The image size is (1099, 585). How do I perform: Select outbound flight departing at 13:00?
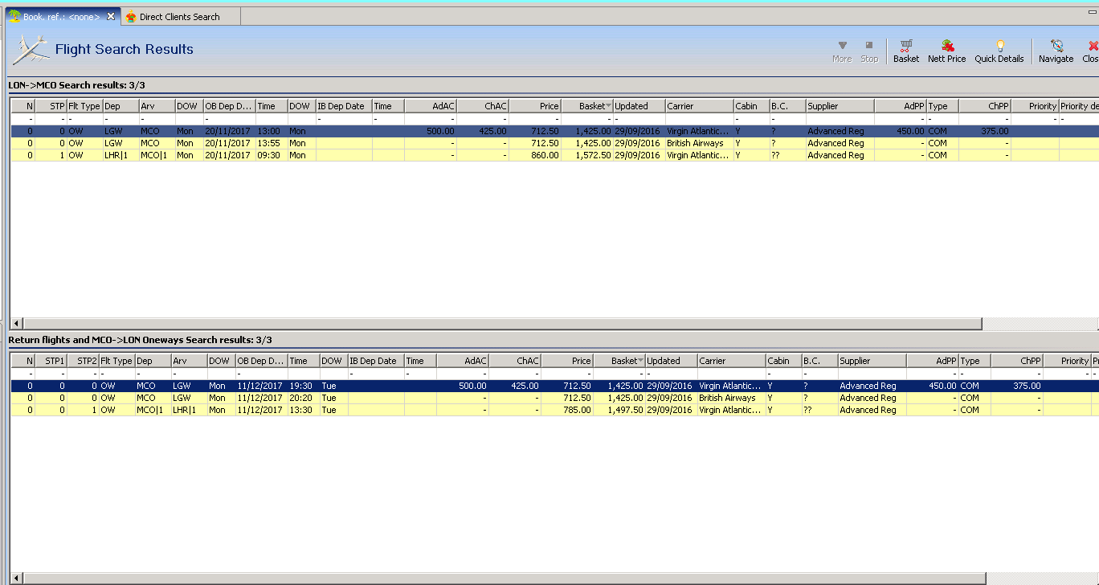554,131
